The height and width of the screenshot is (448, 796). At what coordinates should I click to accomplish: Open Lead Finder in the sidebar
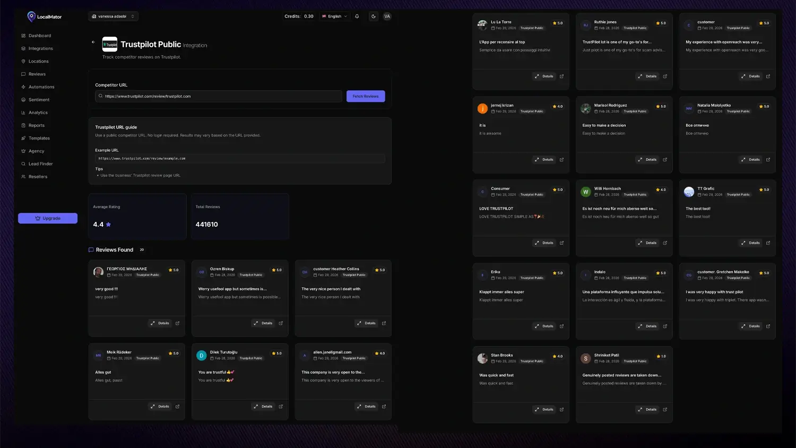37,164
